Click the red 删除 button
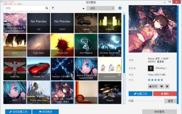Image resolution: width=182 pixels, height=114 pixels. [165, 94]
